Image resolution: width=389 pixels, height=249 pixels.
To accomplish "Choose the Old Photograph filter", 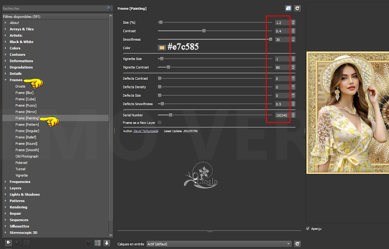I will [27, 156].
